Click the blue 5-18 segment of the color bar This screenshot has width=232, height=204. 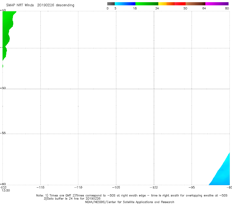(x=125, y=4)
